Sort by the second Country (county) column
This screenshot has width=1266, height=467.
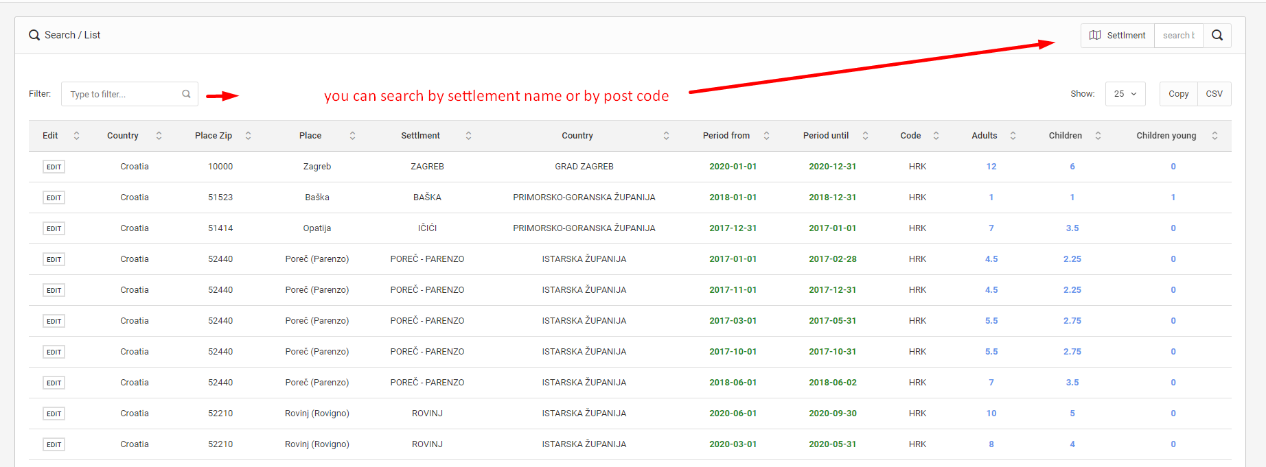click(666, 136)
